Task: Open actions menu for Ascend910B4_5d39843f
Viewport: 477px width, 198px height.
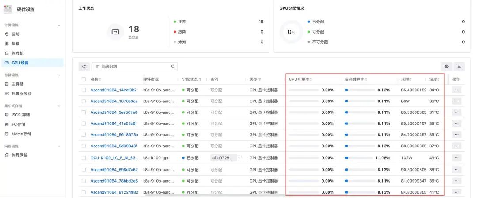Action: tap(457, 146)
